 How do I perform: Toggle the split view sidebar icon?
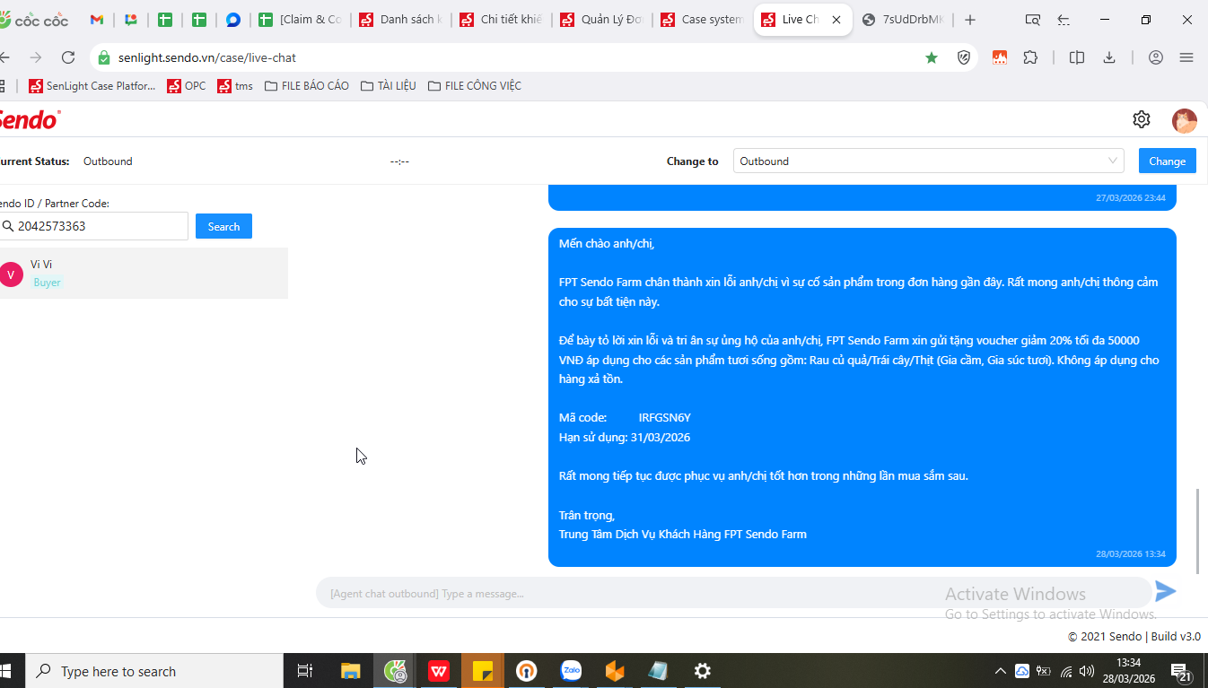coord(1077,57)
